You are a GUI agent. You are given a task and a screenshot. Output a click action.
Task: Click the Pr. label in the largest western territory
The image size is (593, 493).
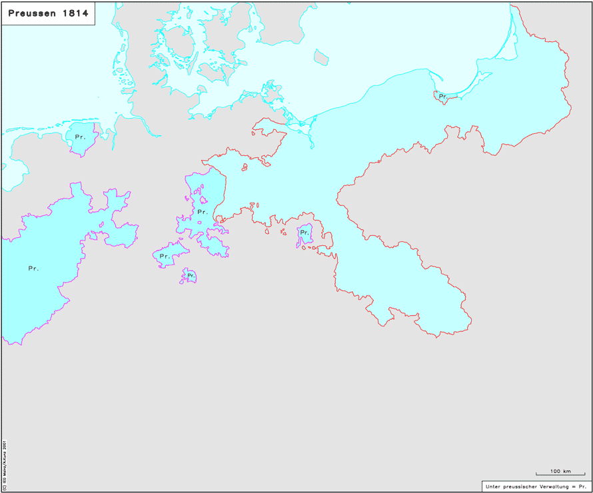tap(33, 268)
